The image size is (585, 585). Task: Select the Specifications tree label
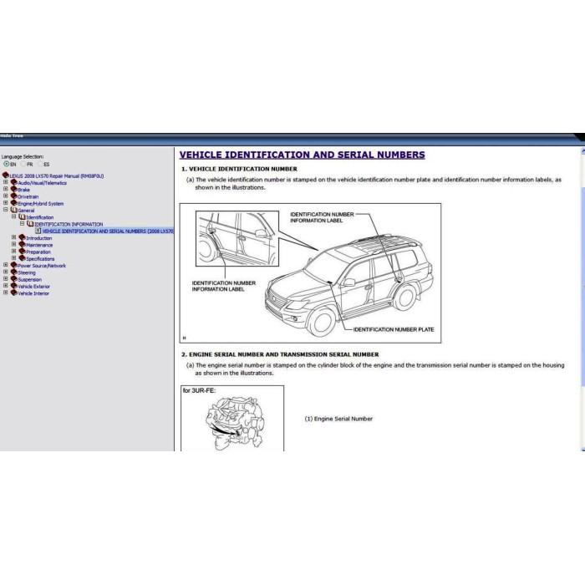[40, 259]
